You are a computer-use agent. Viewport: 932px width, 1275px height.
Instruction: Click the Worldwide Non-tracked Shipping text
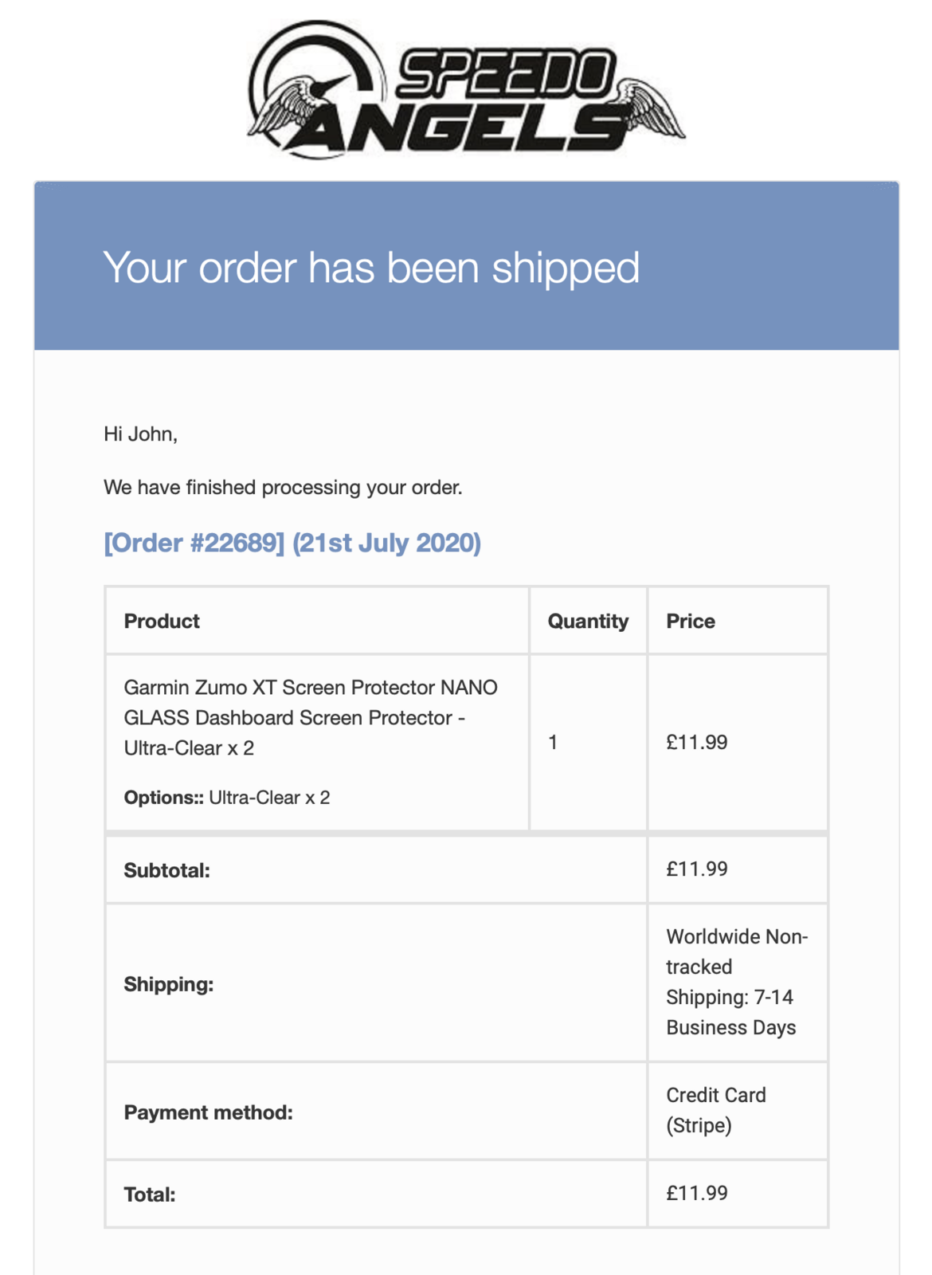(737, 982)
